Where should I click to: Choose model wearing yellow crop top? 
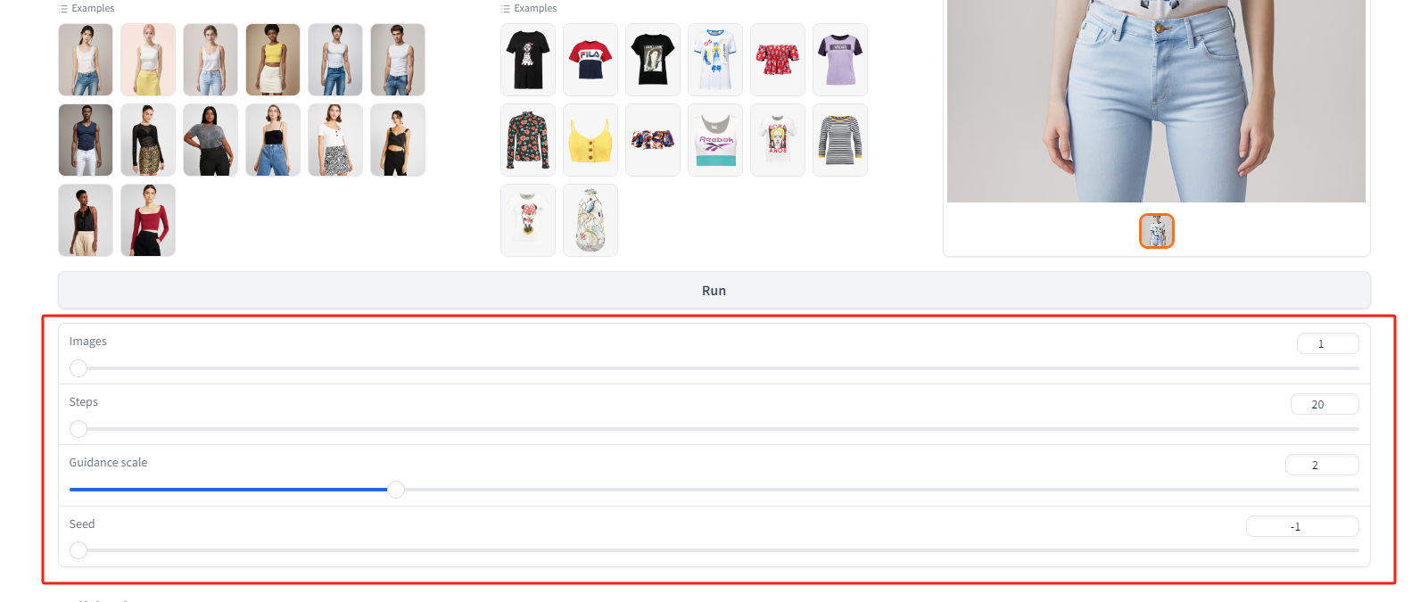(x=273, y=60)
